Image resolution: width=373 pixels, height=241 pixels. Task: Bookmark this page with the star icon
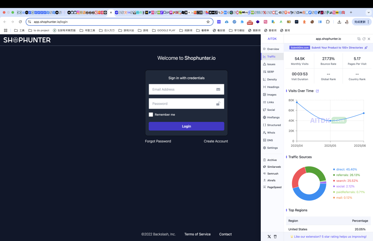click(x=208, y=22)
